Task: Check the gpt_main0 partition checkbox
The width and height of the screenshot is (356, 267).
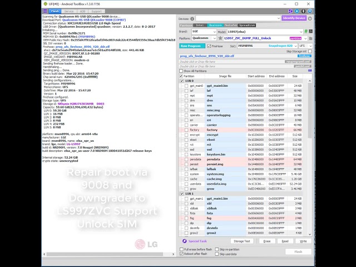Action: point(186,86)
